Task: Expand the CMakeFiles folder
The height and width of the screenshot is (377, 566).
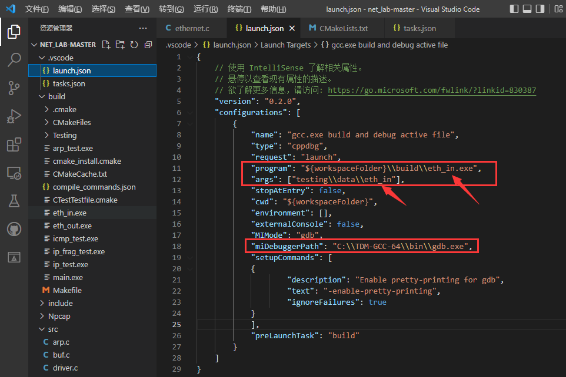Action: pos(46,122)
